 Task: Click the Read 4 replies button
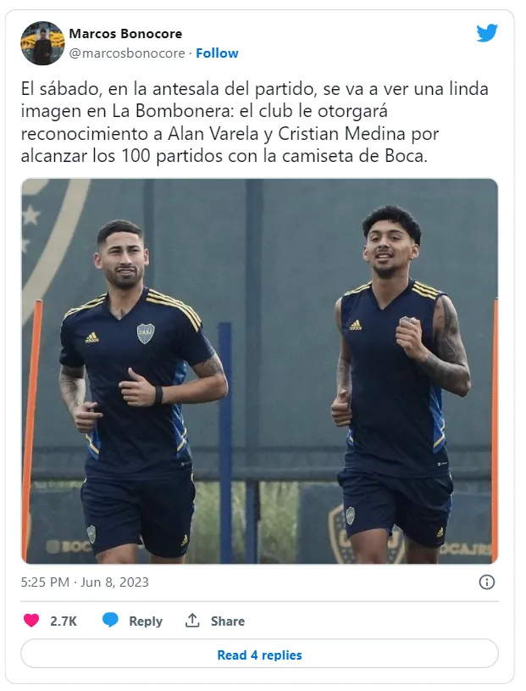coord(260,655)
